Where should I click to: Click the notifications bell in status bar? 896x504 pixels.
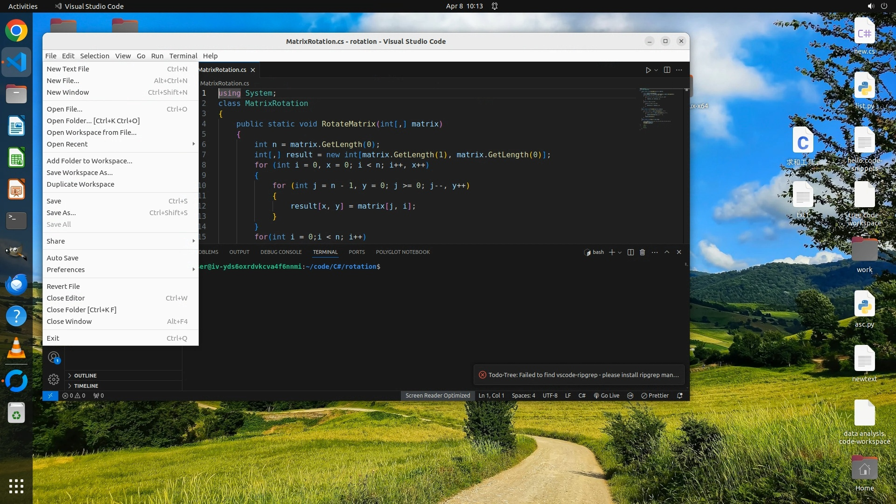680,396
